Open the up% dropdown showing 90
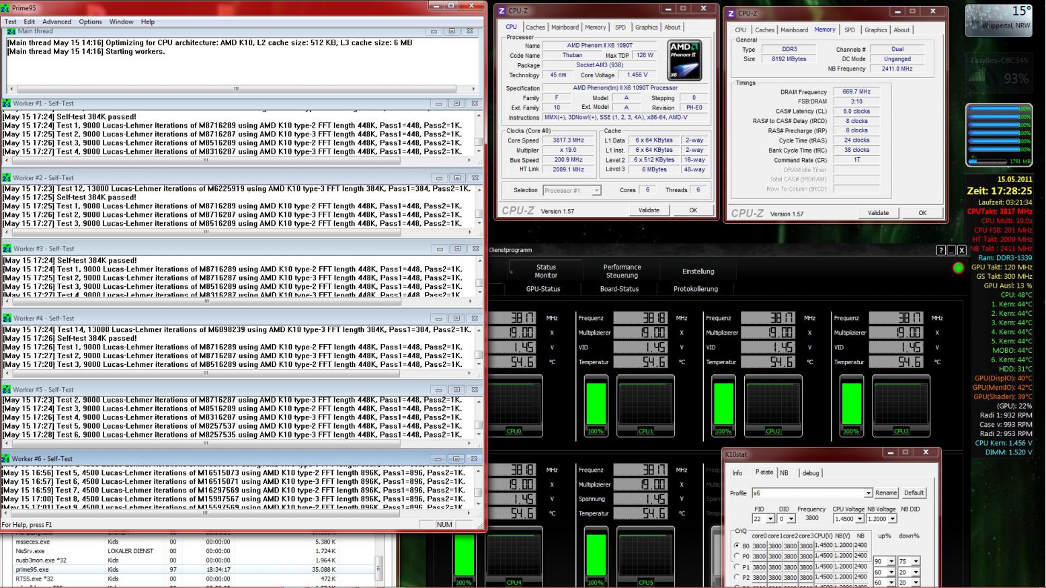Image resolution: width=1046 pixels, height=588 pixels. tap(891, 561)
